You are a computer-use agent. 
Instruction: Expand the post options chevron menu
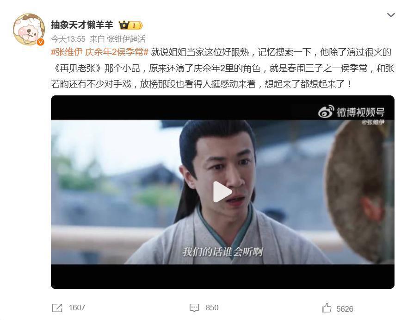[391, 15]
